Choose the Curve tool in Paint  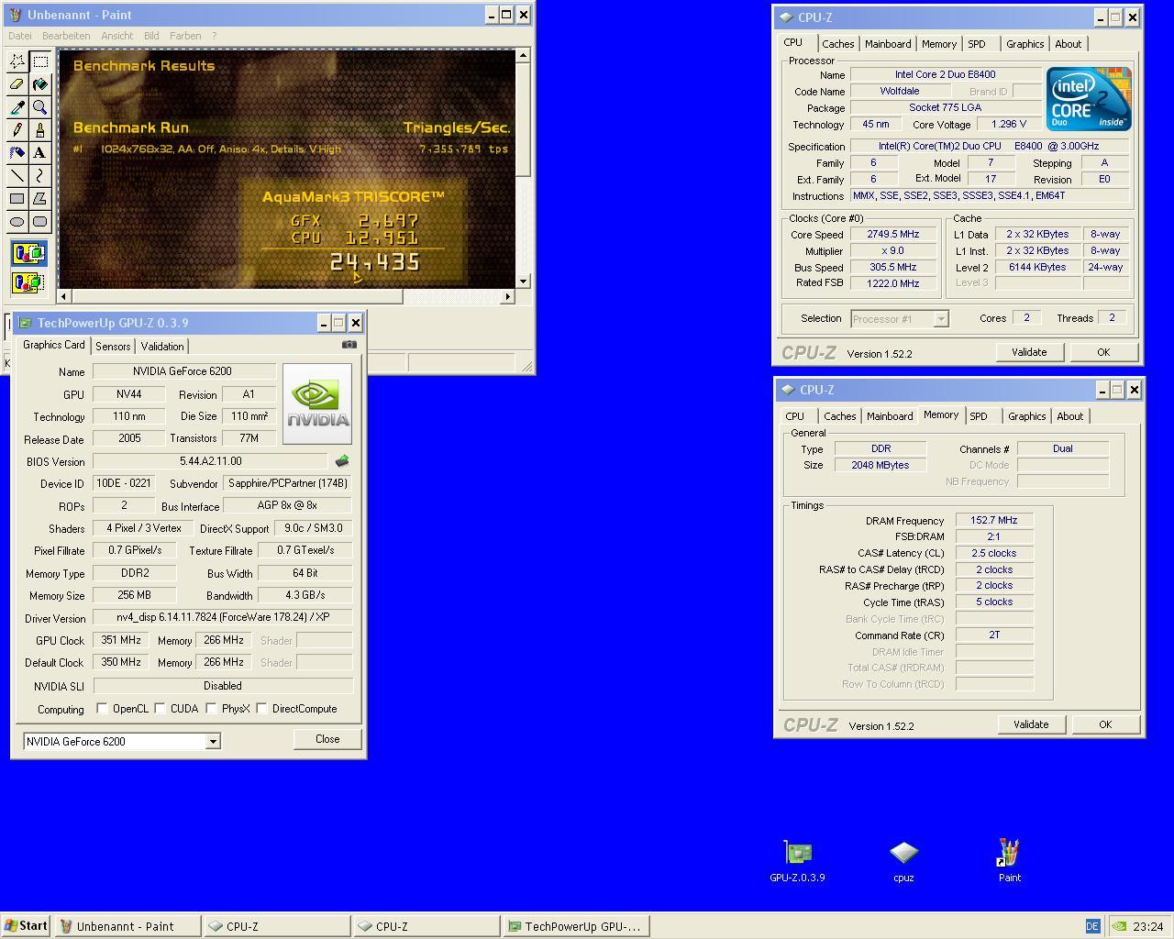[40, 175]
